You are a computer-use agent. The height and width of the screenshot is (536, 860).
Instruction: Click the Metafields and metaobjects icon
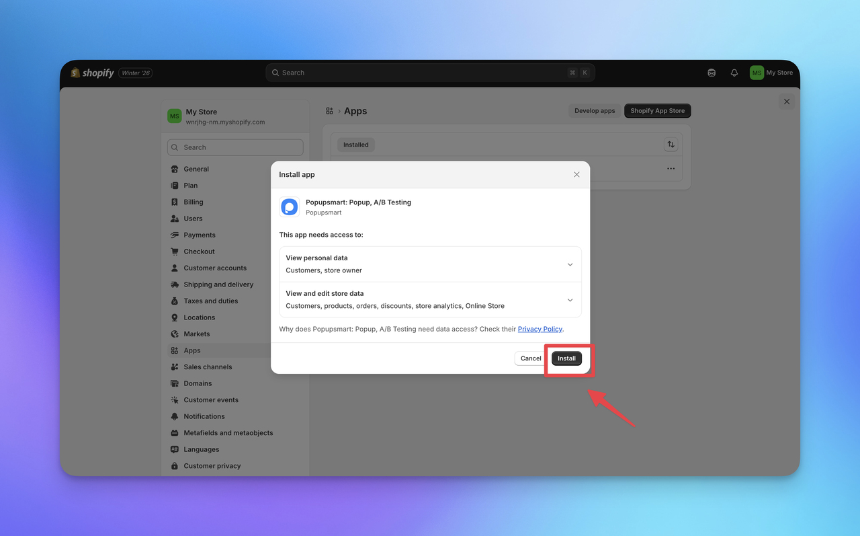[x=175, y=432]
